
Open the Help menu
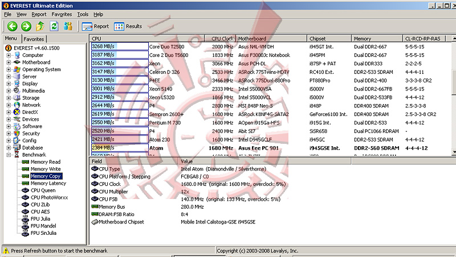pos(98,14)
